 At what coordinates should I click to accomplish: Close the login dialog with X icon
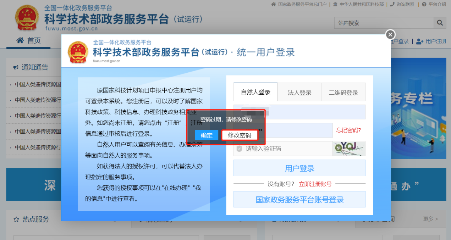point(390,34)
